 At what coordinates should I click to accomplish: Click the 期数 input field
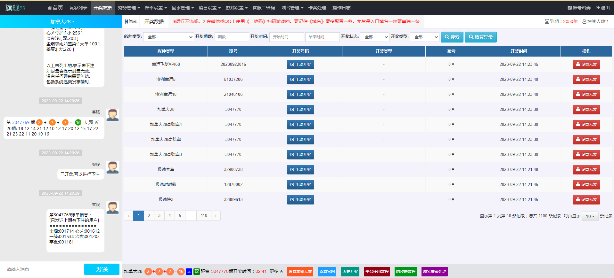click(x=232, y=37)
